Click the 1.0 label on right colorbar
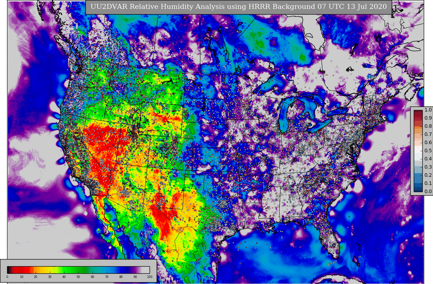 click(x=428, y=110)
